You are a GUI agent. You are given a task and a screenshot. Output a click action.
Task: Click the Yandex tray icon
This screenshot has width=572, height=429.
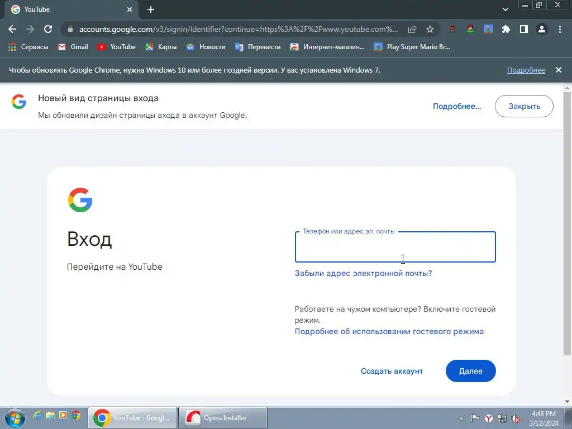click(488, 418)
